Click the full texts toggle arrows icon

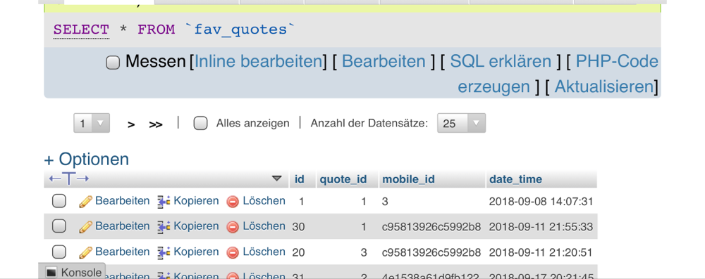[x=69, y=179]
